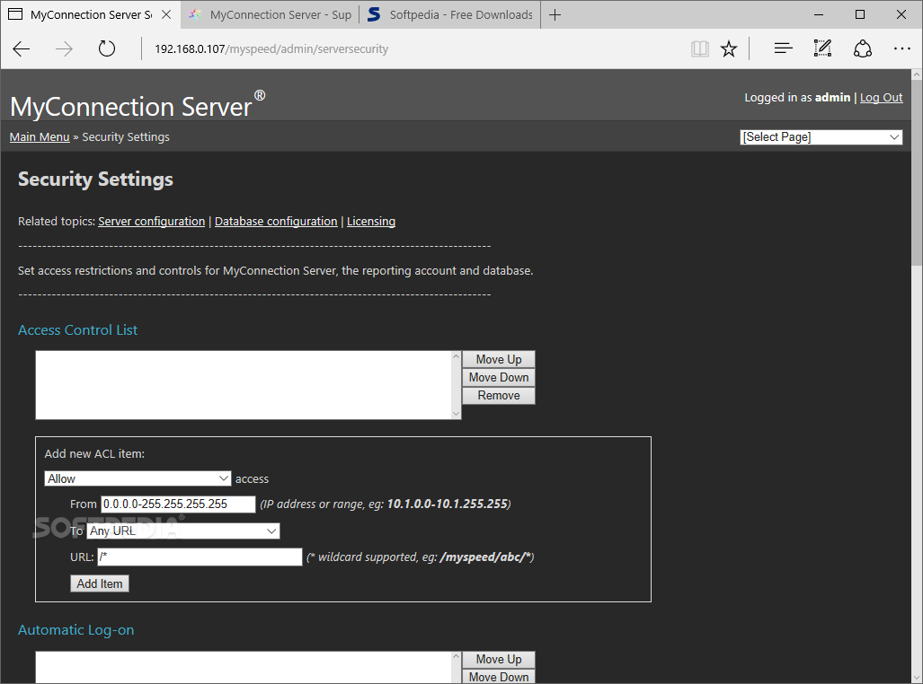Click the Main Menu breadcrumb link
The height and width of the screenshot is (684, 923).
click(40, 137)
